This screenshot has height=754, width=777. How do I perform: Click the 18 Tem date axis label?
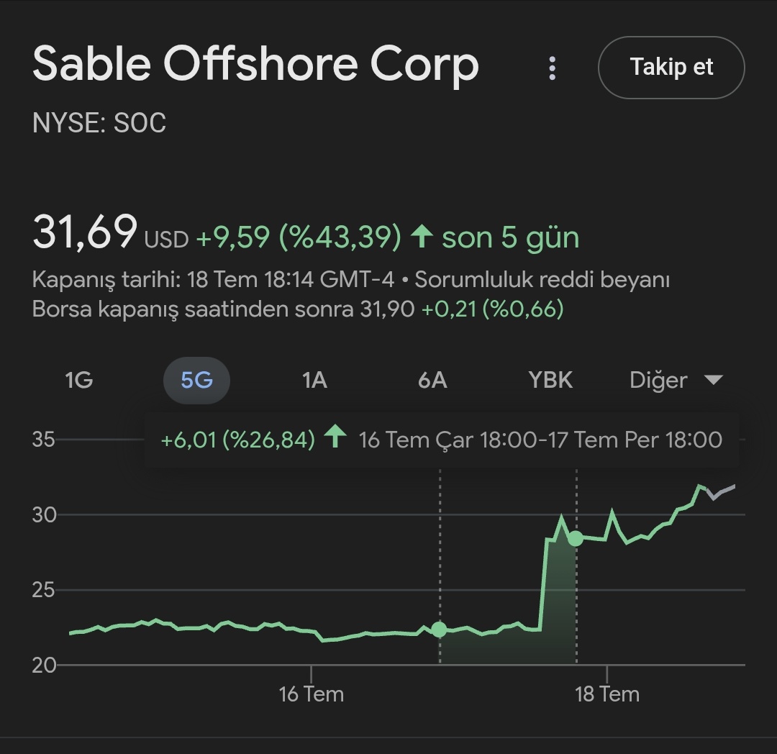point(607,694)
